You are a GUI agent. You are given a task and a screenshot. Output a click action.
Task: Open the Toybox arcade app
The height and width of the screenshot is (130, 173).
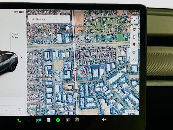pyautogui.click(x=77, y=120)
